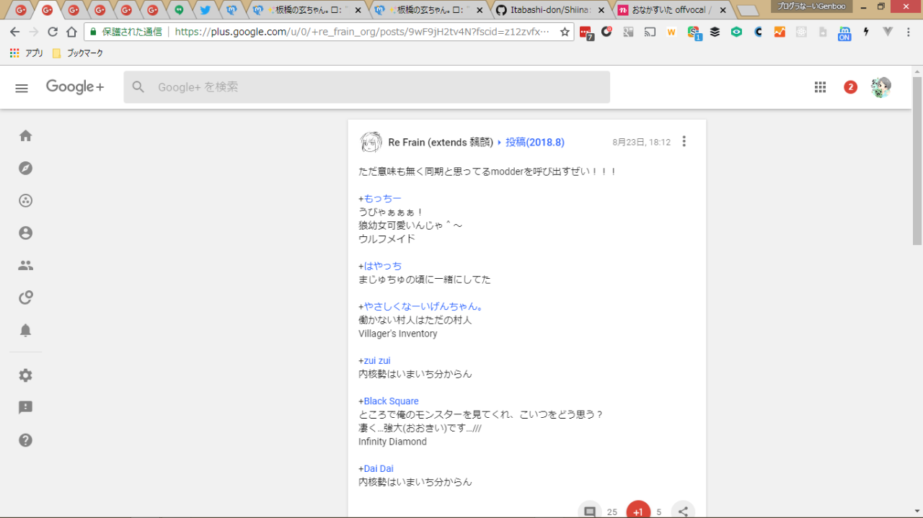This screenshot has width=923, height=518.
Task: Open Notifications bell in left sidebar
Action: pos(26,330)
